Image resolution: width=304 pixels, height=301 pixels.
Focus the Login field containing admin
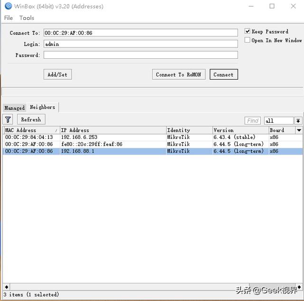(x=141, y=44)
